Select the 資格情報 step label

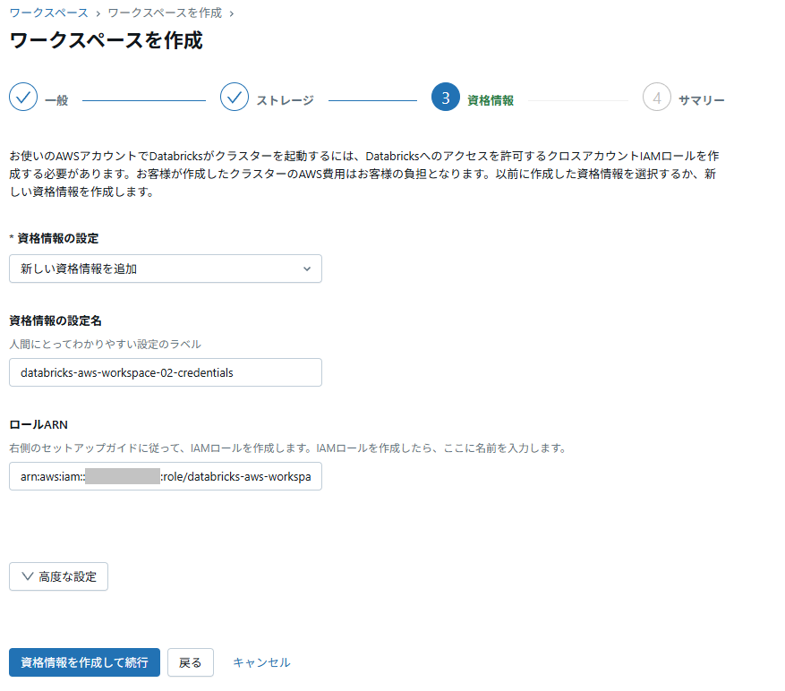491,100
